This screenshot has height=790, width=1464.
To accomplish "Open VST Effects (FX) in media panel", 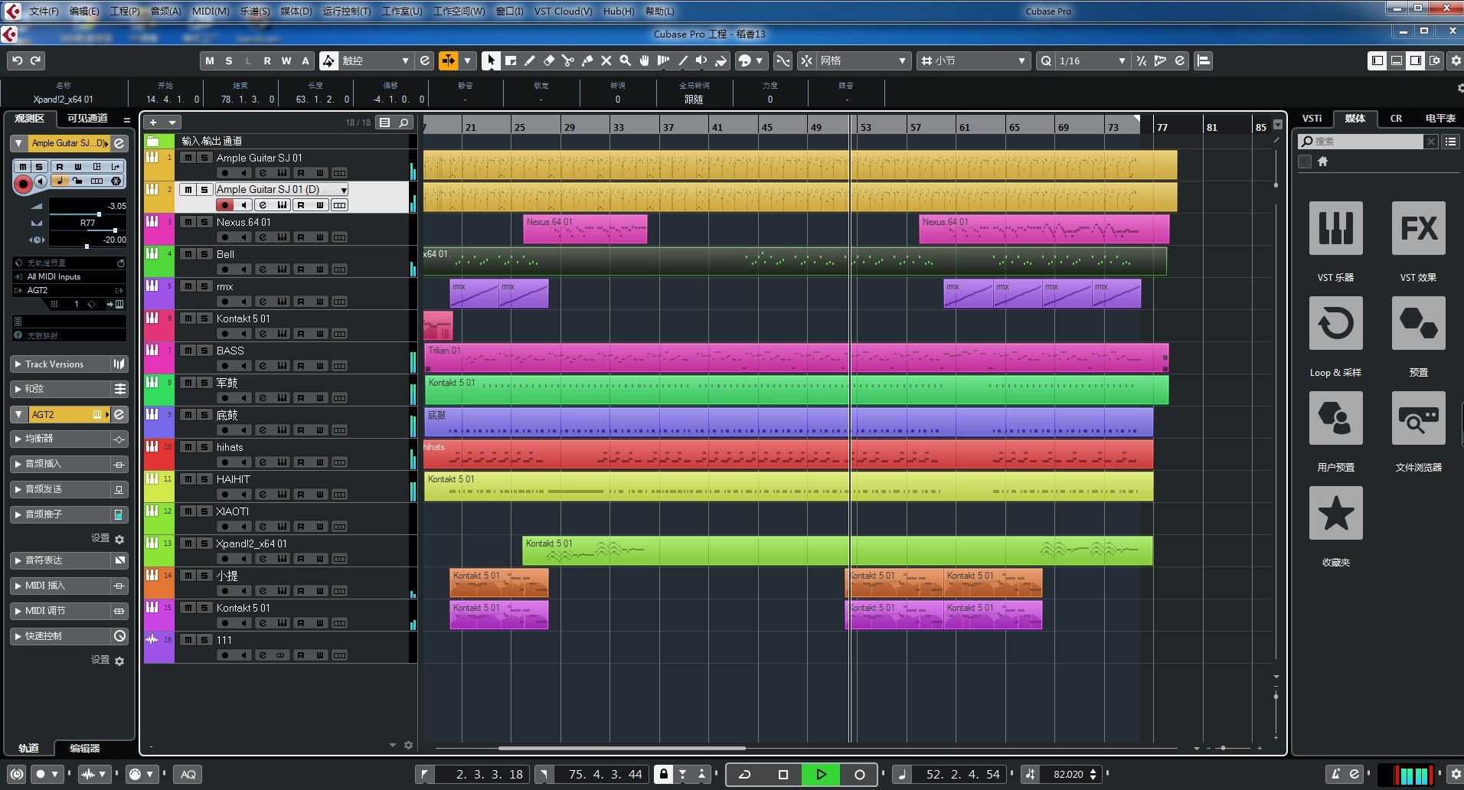I will click(x=1418, y=228).
